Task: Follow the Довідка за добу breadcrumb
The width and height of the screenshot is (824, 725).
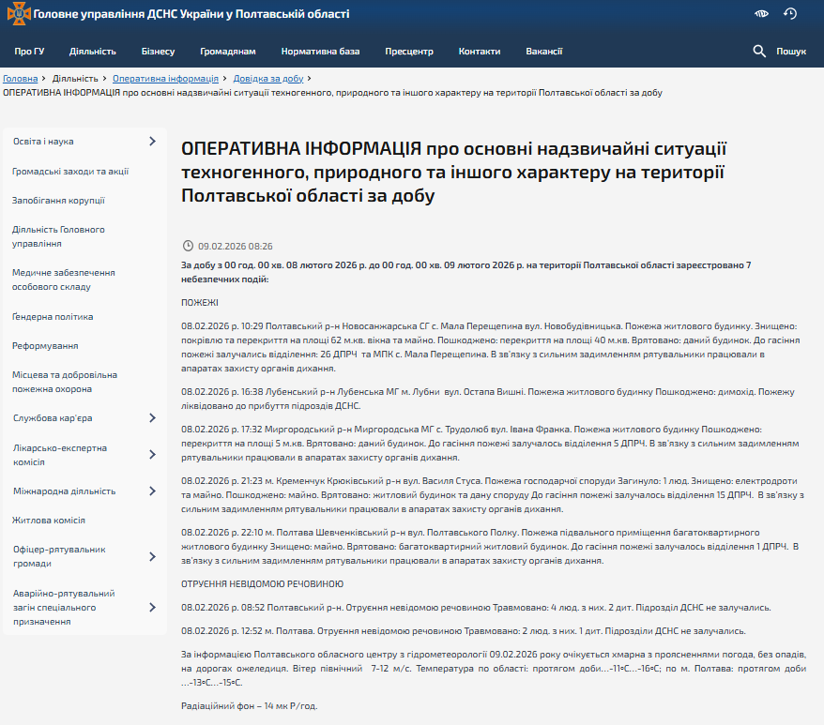Action: click(x=267, y=79)
